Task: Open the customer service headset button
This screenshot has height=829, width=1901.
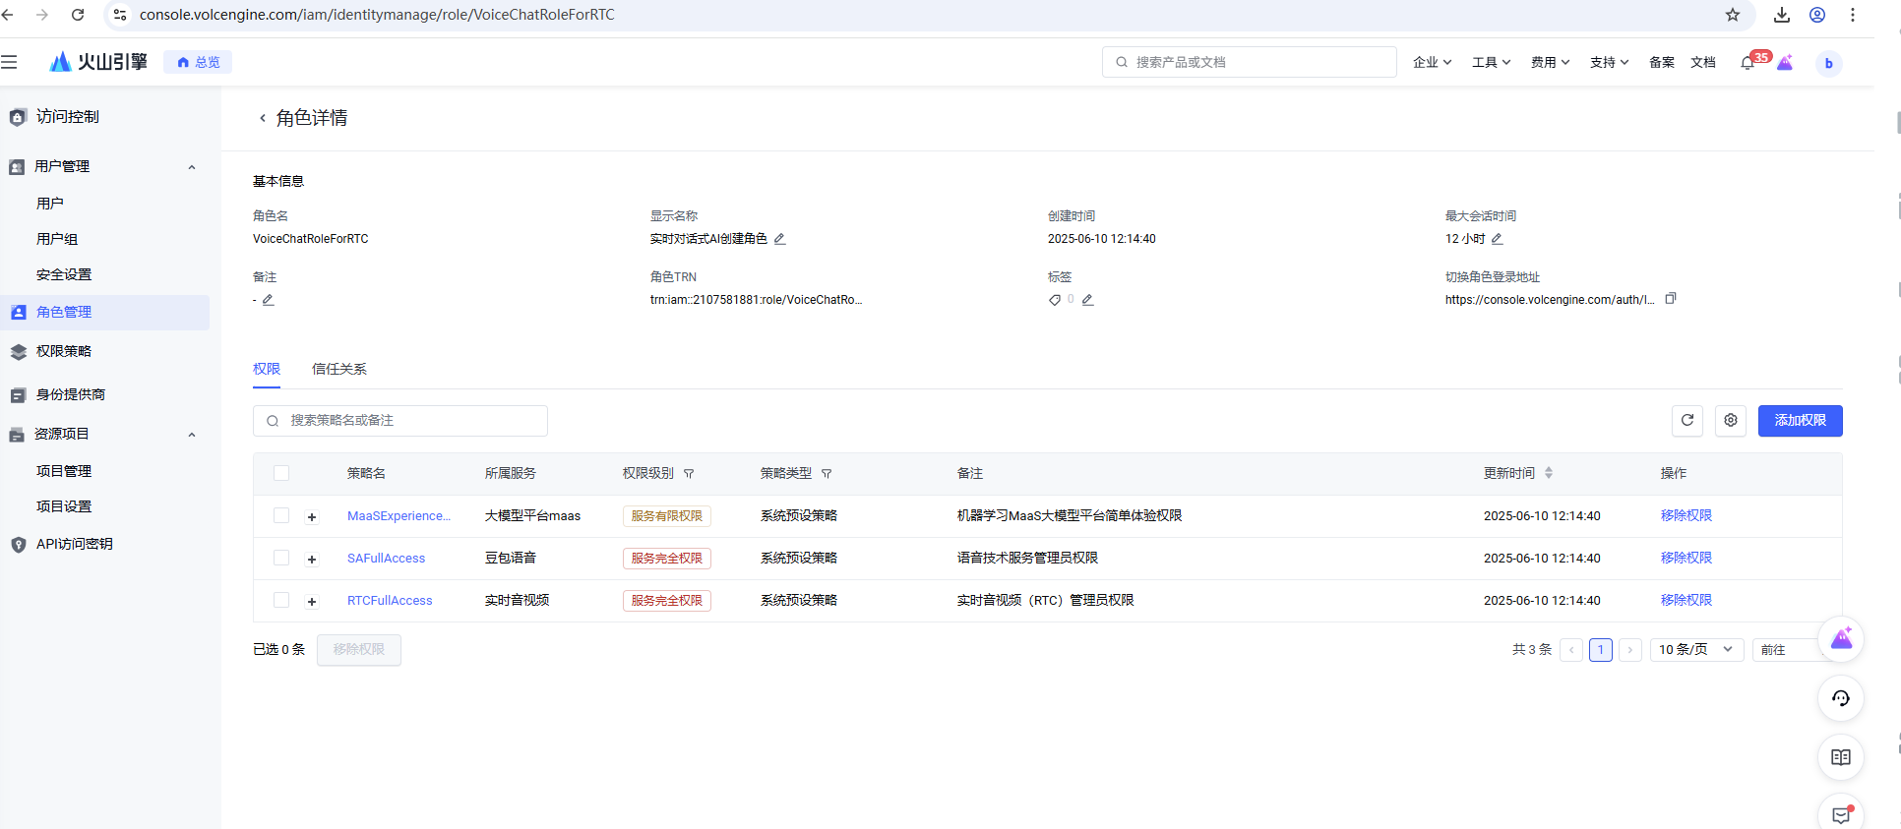Action: click(x=1841, y=699)
